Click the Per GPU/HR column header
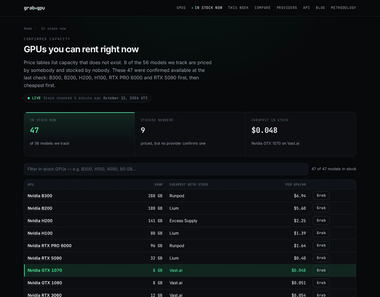The height and width of the screenshot is (297, 380). pos(296,185)
